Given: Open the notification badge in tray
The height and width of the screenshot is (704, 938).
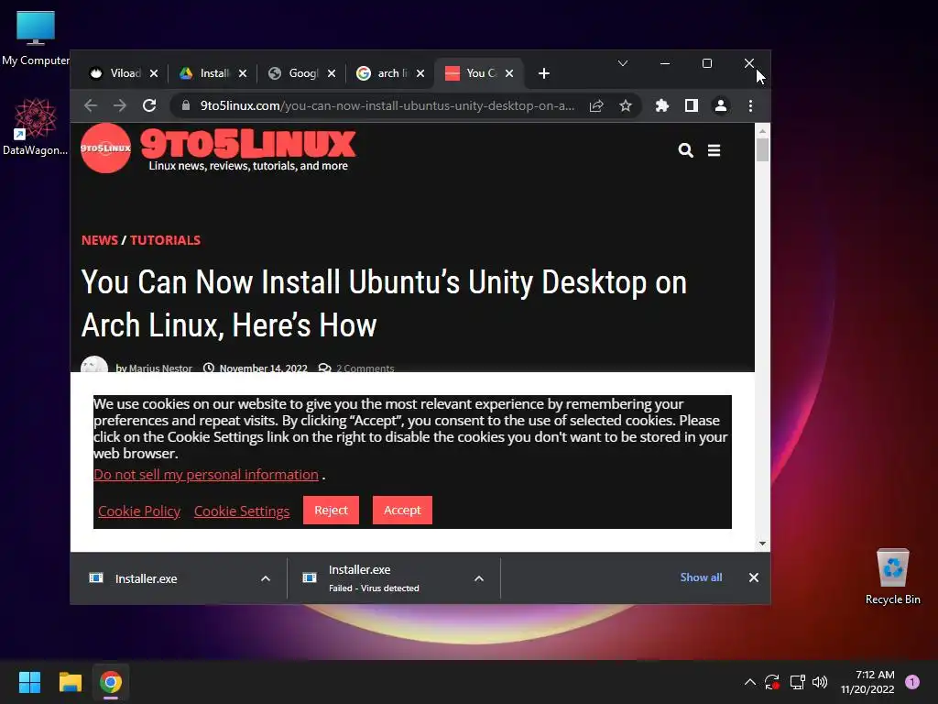Looking at the screenshot, I should point(911,682).
